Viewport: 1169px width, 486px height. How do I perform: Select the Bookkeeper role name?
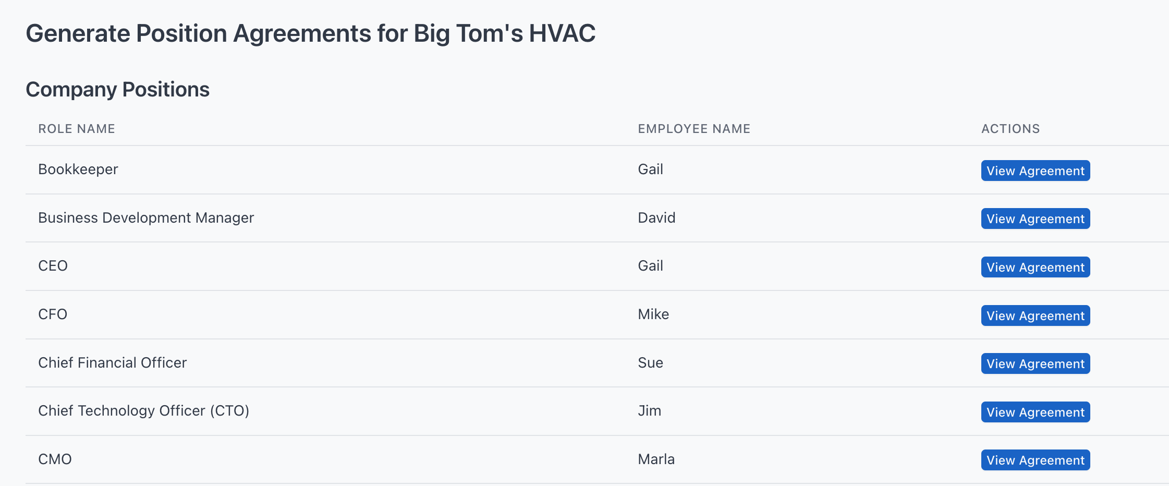[x=78, y=169]
